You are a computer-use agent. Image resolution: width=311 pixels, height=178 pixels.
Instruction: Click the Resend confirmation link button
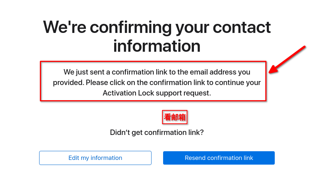pos(219,158)
